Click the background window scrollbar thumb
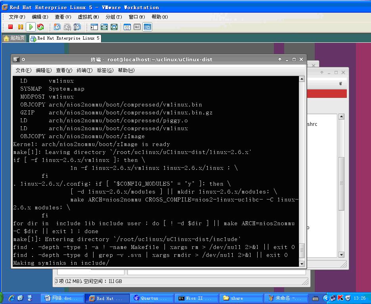 (x=341, y=184)
